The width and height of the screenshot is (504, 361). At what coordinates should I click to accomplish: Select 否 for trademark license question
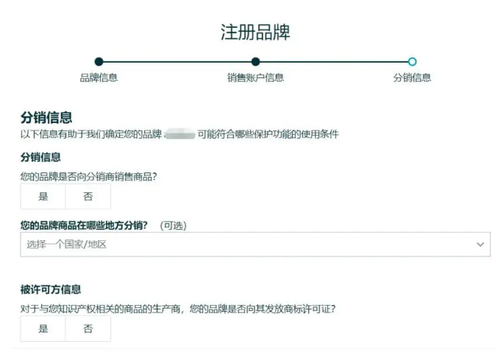pyautogui.click(x=88, y=329)
